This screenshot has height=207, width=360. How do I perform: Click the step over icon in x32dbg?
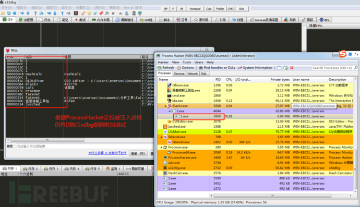coord(41,14)
